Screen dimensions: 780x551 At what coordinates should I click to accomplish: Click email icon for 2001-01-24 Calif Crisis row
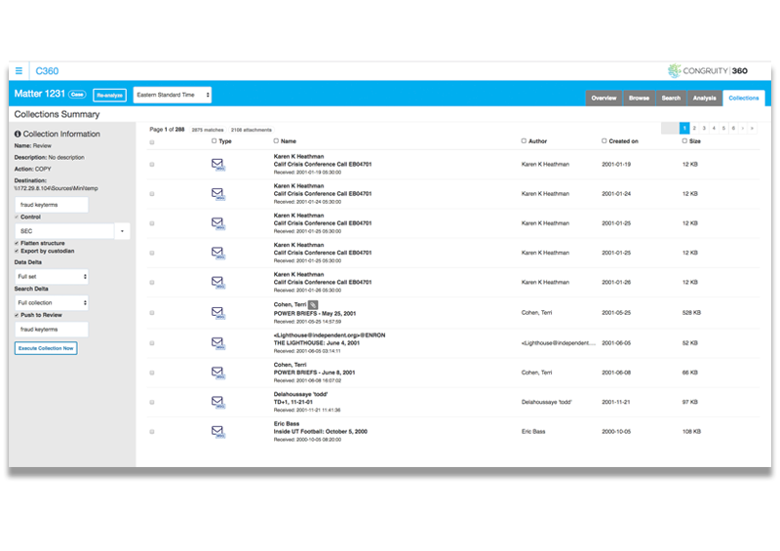(x=217, y=194)
